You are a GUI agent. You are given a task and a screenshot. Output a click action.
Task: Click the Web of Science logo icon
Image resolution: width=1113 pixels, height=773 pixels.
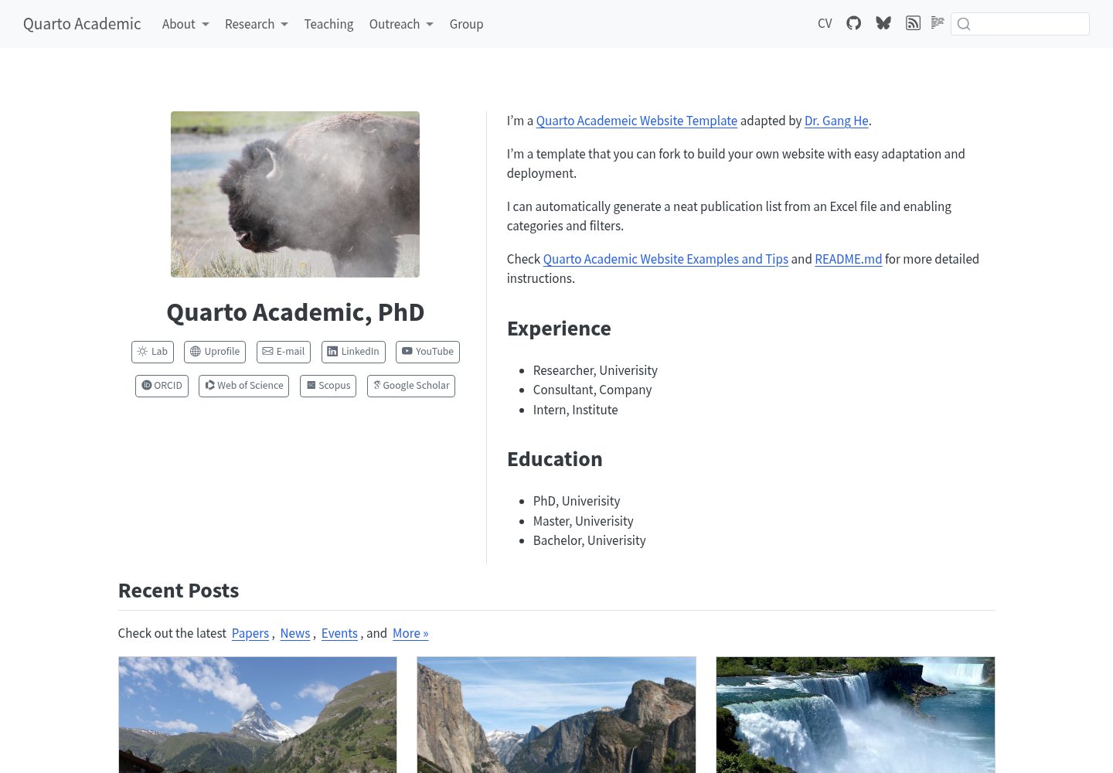click(209, 385)
